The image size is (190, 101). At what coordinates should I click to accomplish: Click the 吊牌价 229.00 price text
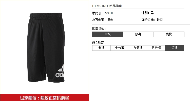pyautogui.click(x=102, y=13)
